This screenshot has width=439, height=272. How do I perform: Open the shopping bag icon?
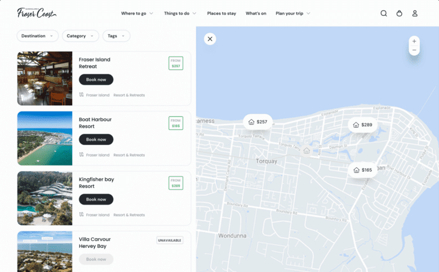(x=399, y=13)
